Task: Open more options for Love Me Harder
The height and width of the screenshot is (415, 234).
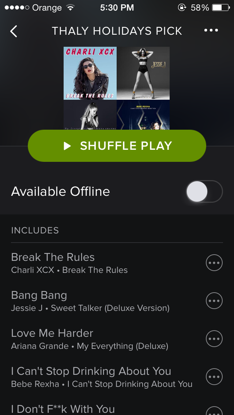Action: tap(214, 339)
